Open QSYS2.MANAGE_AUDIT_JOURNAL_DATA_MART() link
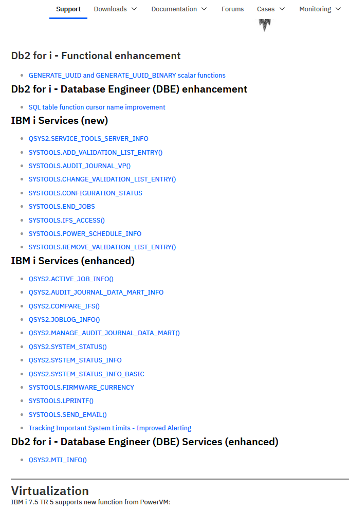349x511 pixels. 104,333
